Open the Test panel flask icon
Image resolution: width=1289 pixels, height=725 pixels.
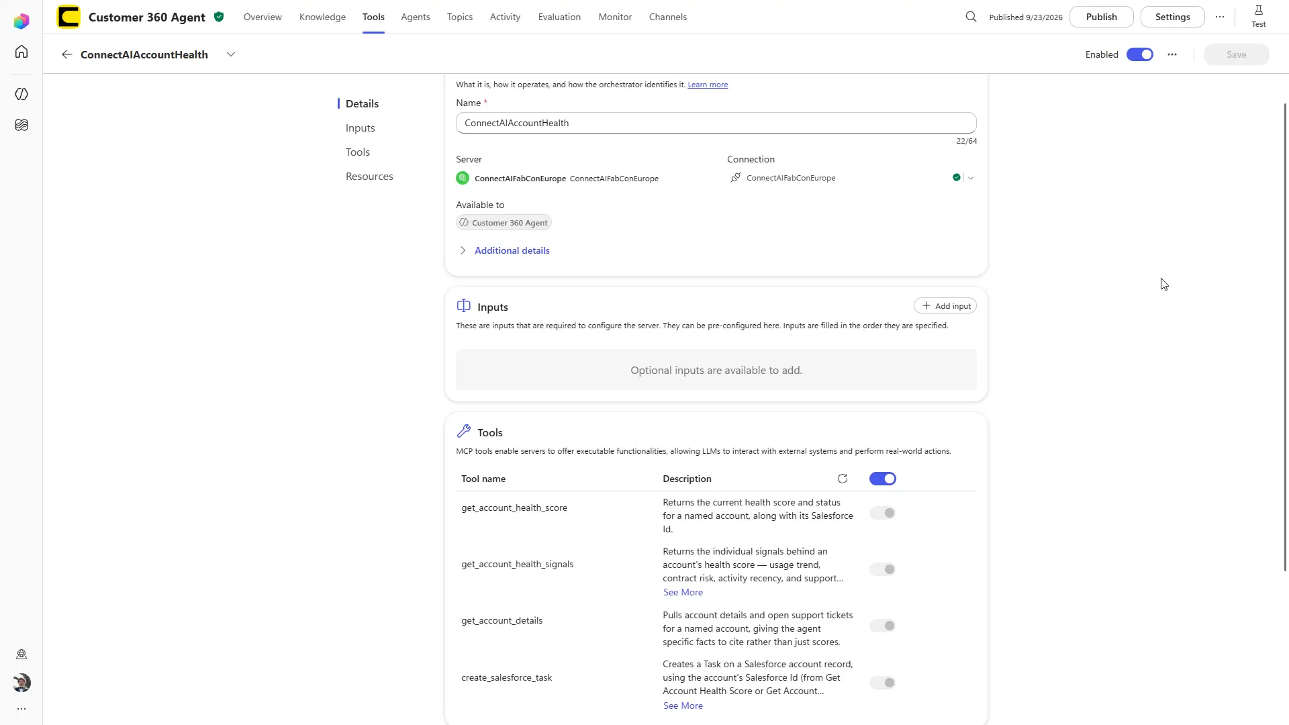coord(1259,16)
